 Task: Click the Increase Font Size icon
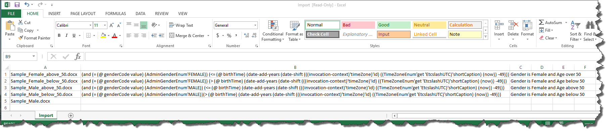click(x=111, y=25)
